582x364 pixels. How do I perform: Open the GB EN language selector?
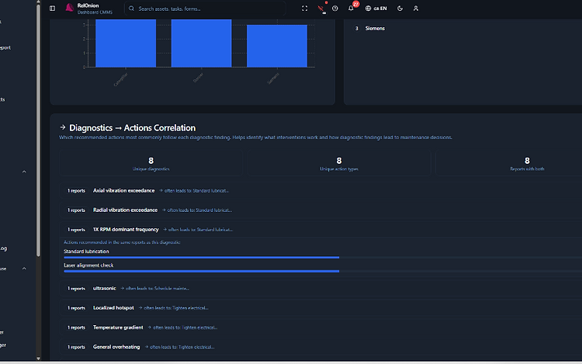coord(376,9)
